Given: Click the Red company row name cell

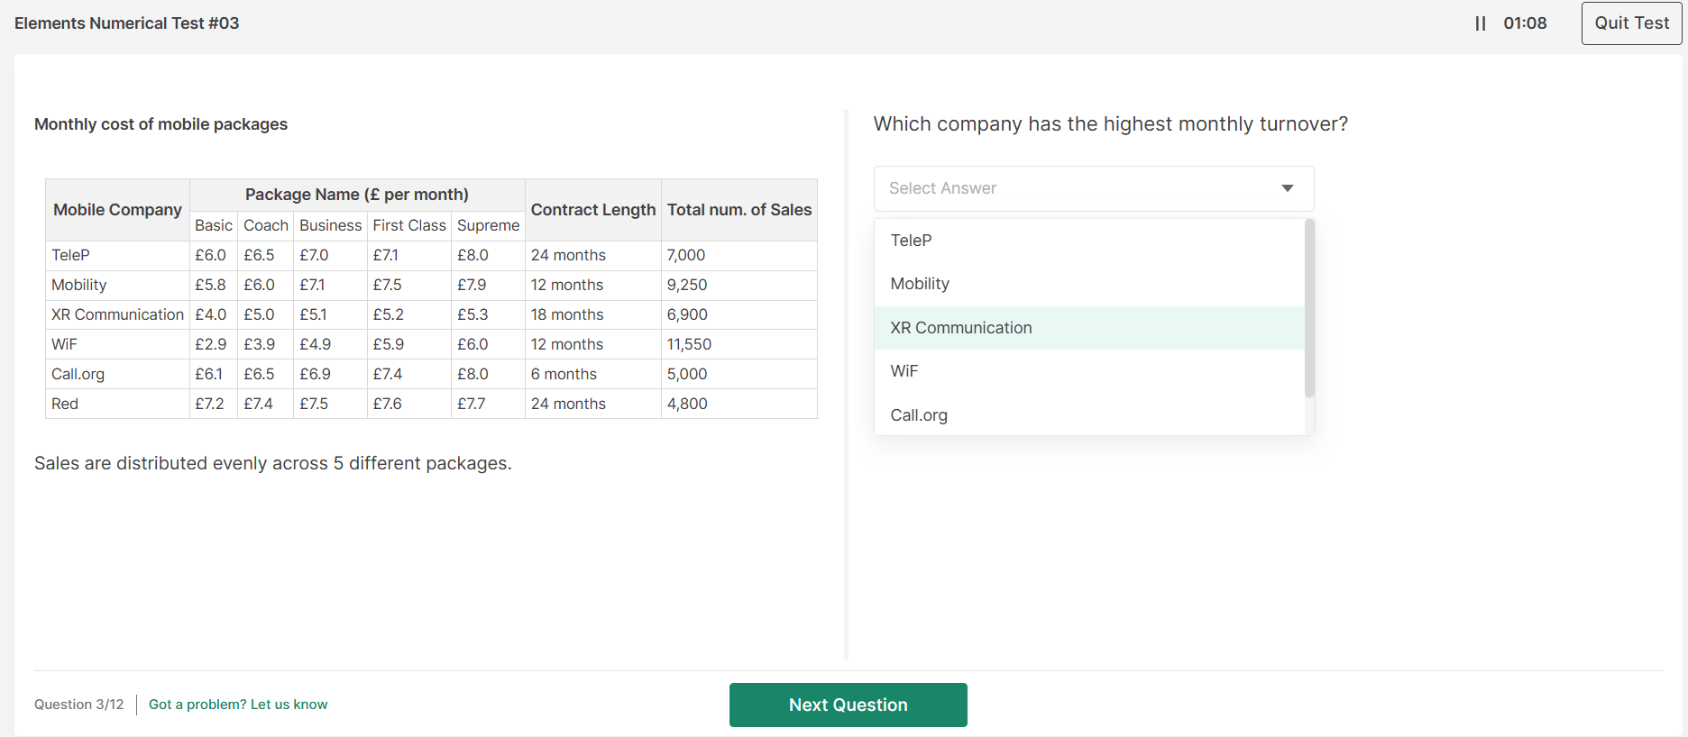Looking at the screenshot, I should 65,404.
